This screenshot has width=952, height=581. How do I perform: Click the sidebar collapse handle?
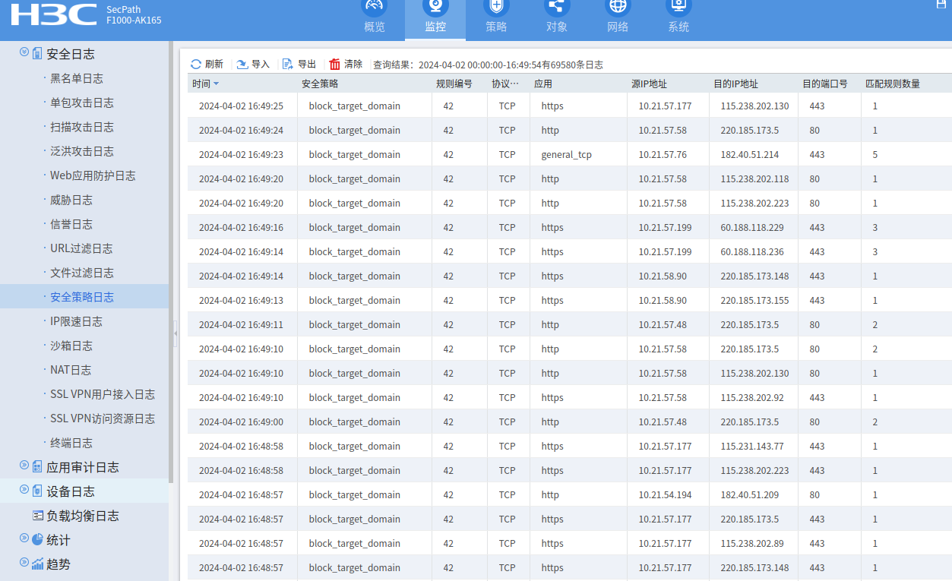[x=175, y=333]
